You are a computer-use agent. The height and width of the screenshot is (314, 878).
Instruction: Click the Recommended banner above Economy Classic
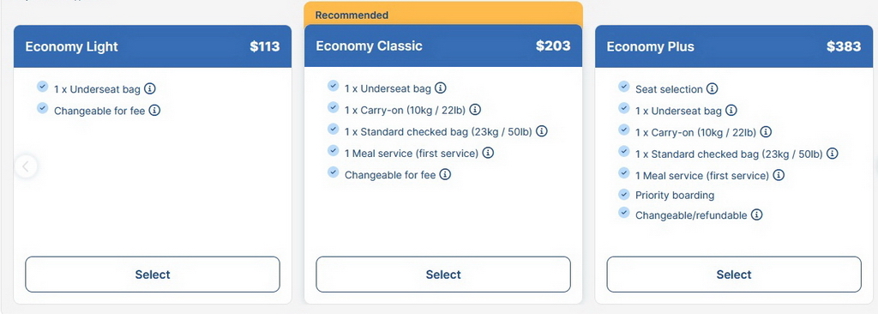coord(443,15)
